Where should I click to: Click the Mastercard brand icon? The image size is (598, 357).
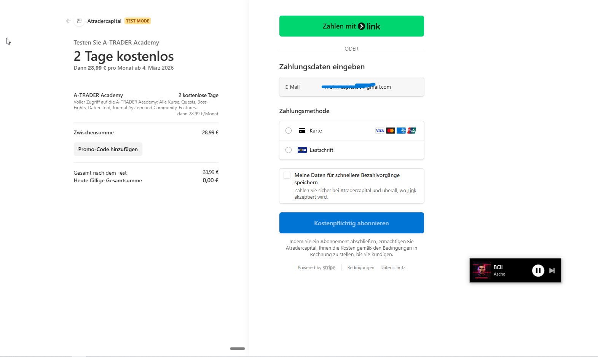(x=390, y=131)
